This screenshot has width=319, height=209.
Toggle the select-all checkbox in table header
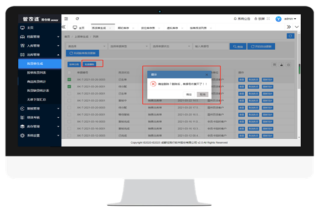point(69,72)
